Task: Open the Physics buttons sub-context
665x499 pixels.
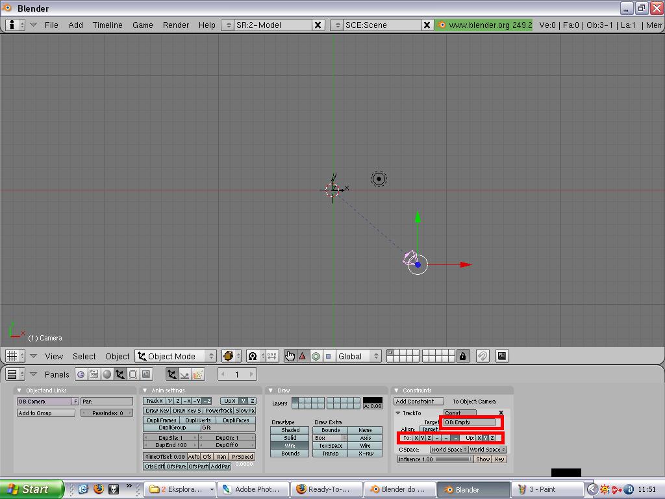Action: pos(185,374)
